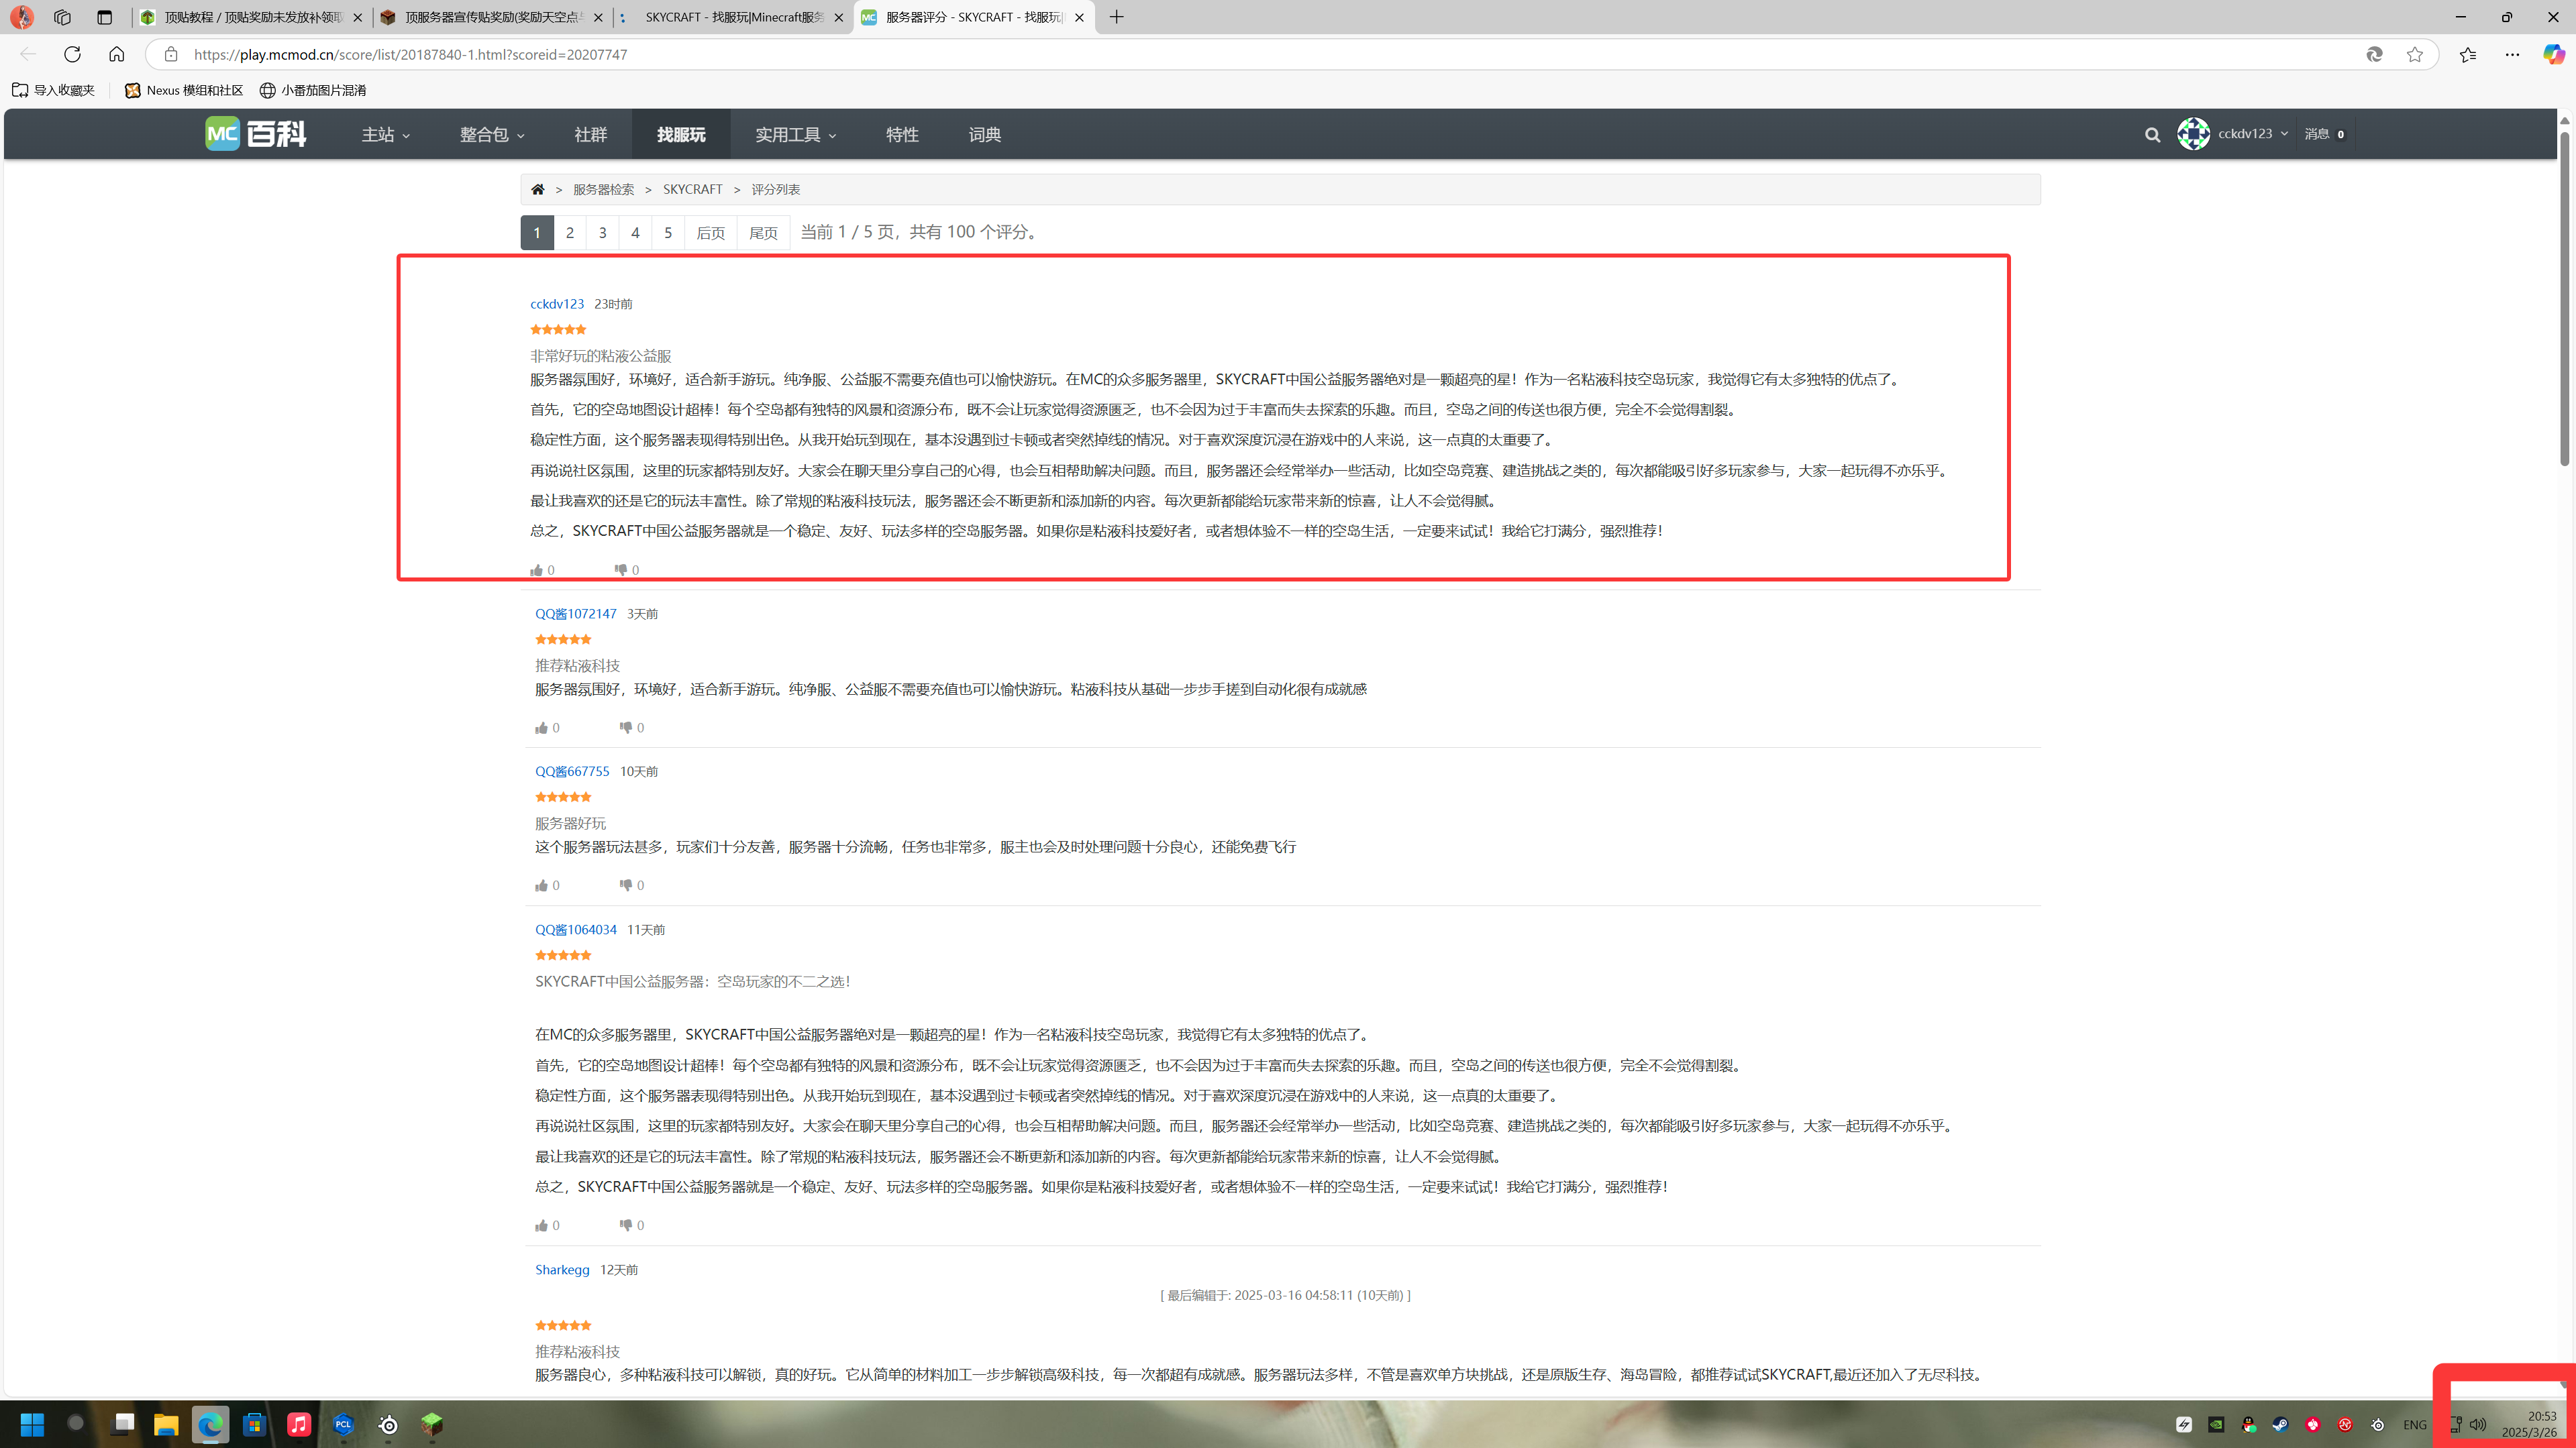Open reviewer QQ酱1072147's profile link
Image resolution: width=2576 pixels, height=1448 pixels.
point(576,614)
